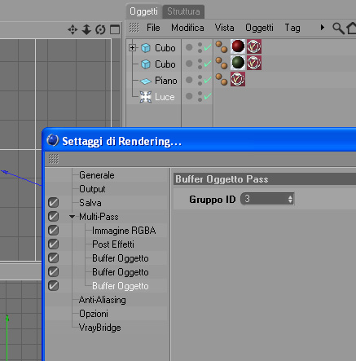Click the Phong tag on first Cubo
This screenshot has height=361, width=356.
click(x=222, y=46)
